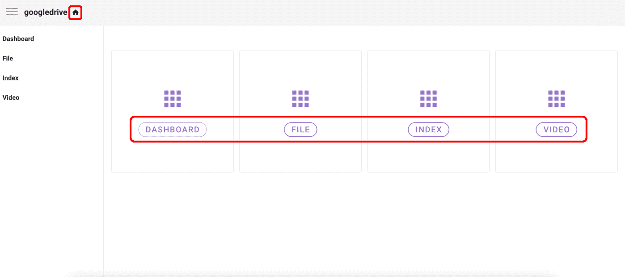Click the outlined DASHBOARD button
The width and height of the screenshot is (625, 277).
coord(173,130)
